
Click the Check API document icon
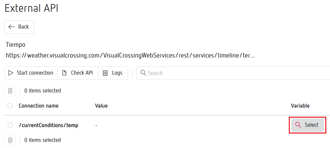coord(65,73)
